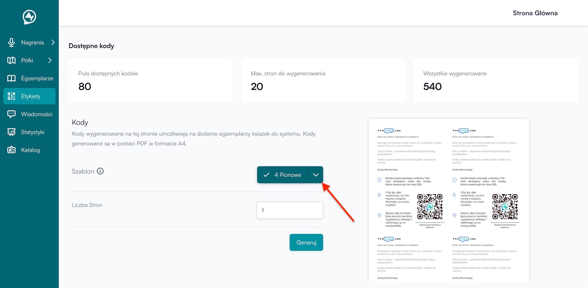Follow the Strona Główna link
588x288 pixels.
(x=535, y=13)
